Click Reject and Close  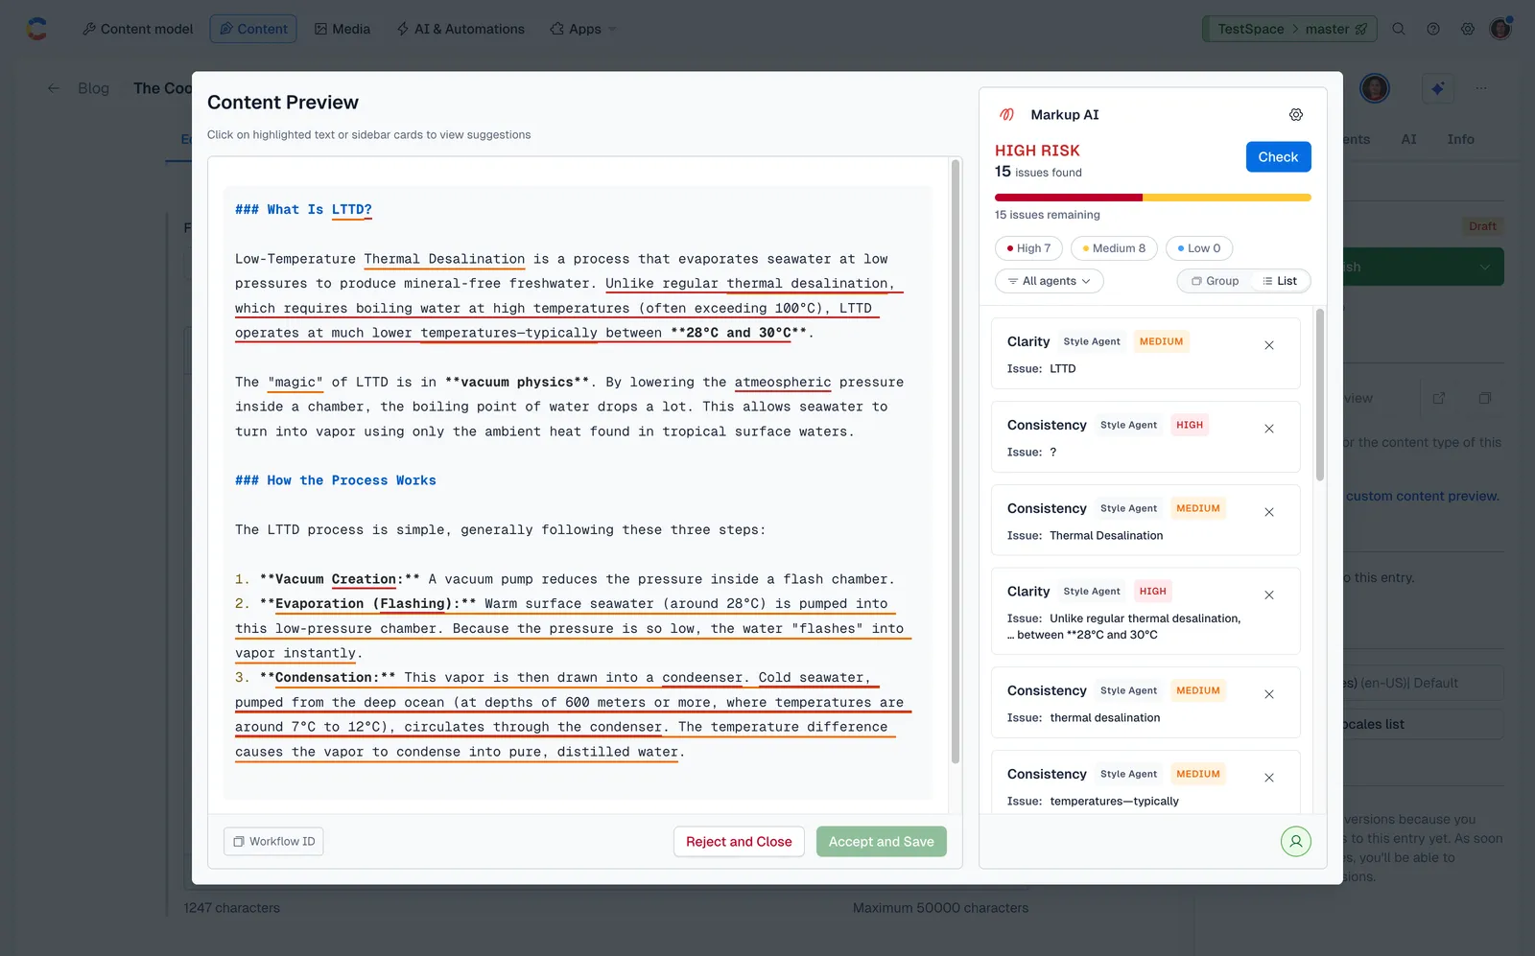coord(739,842)
